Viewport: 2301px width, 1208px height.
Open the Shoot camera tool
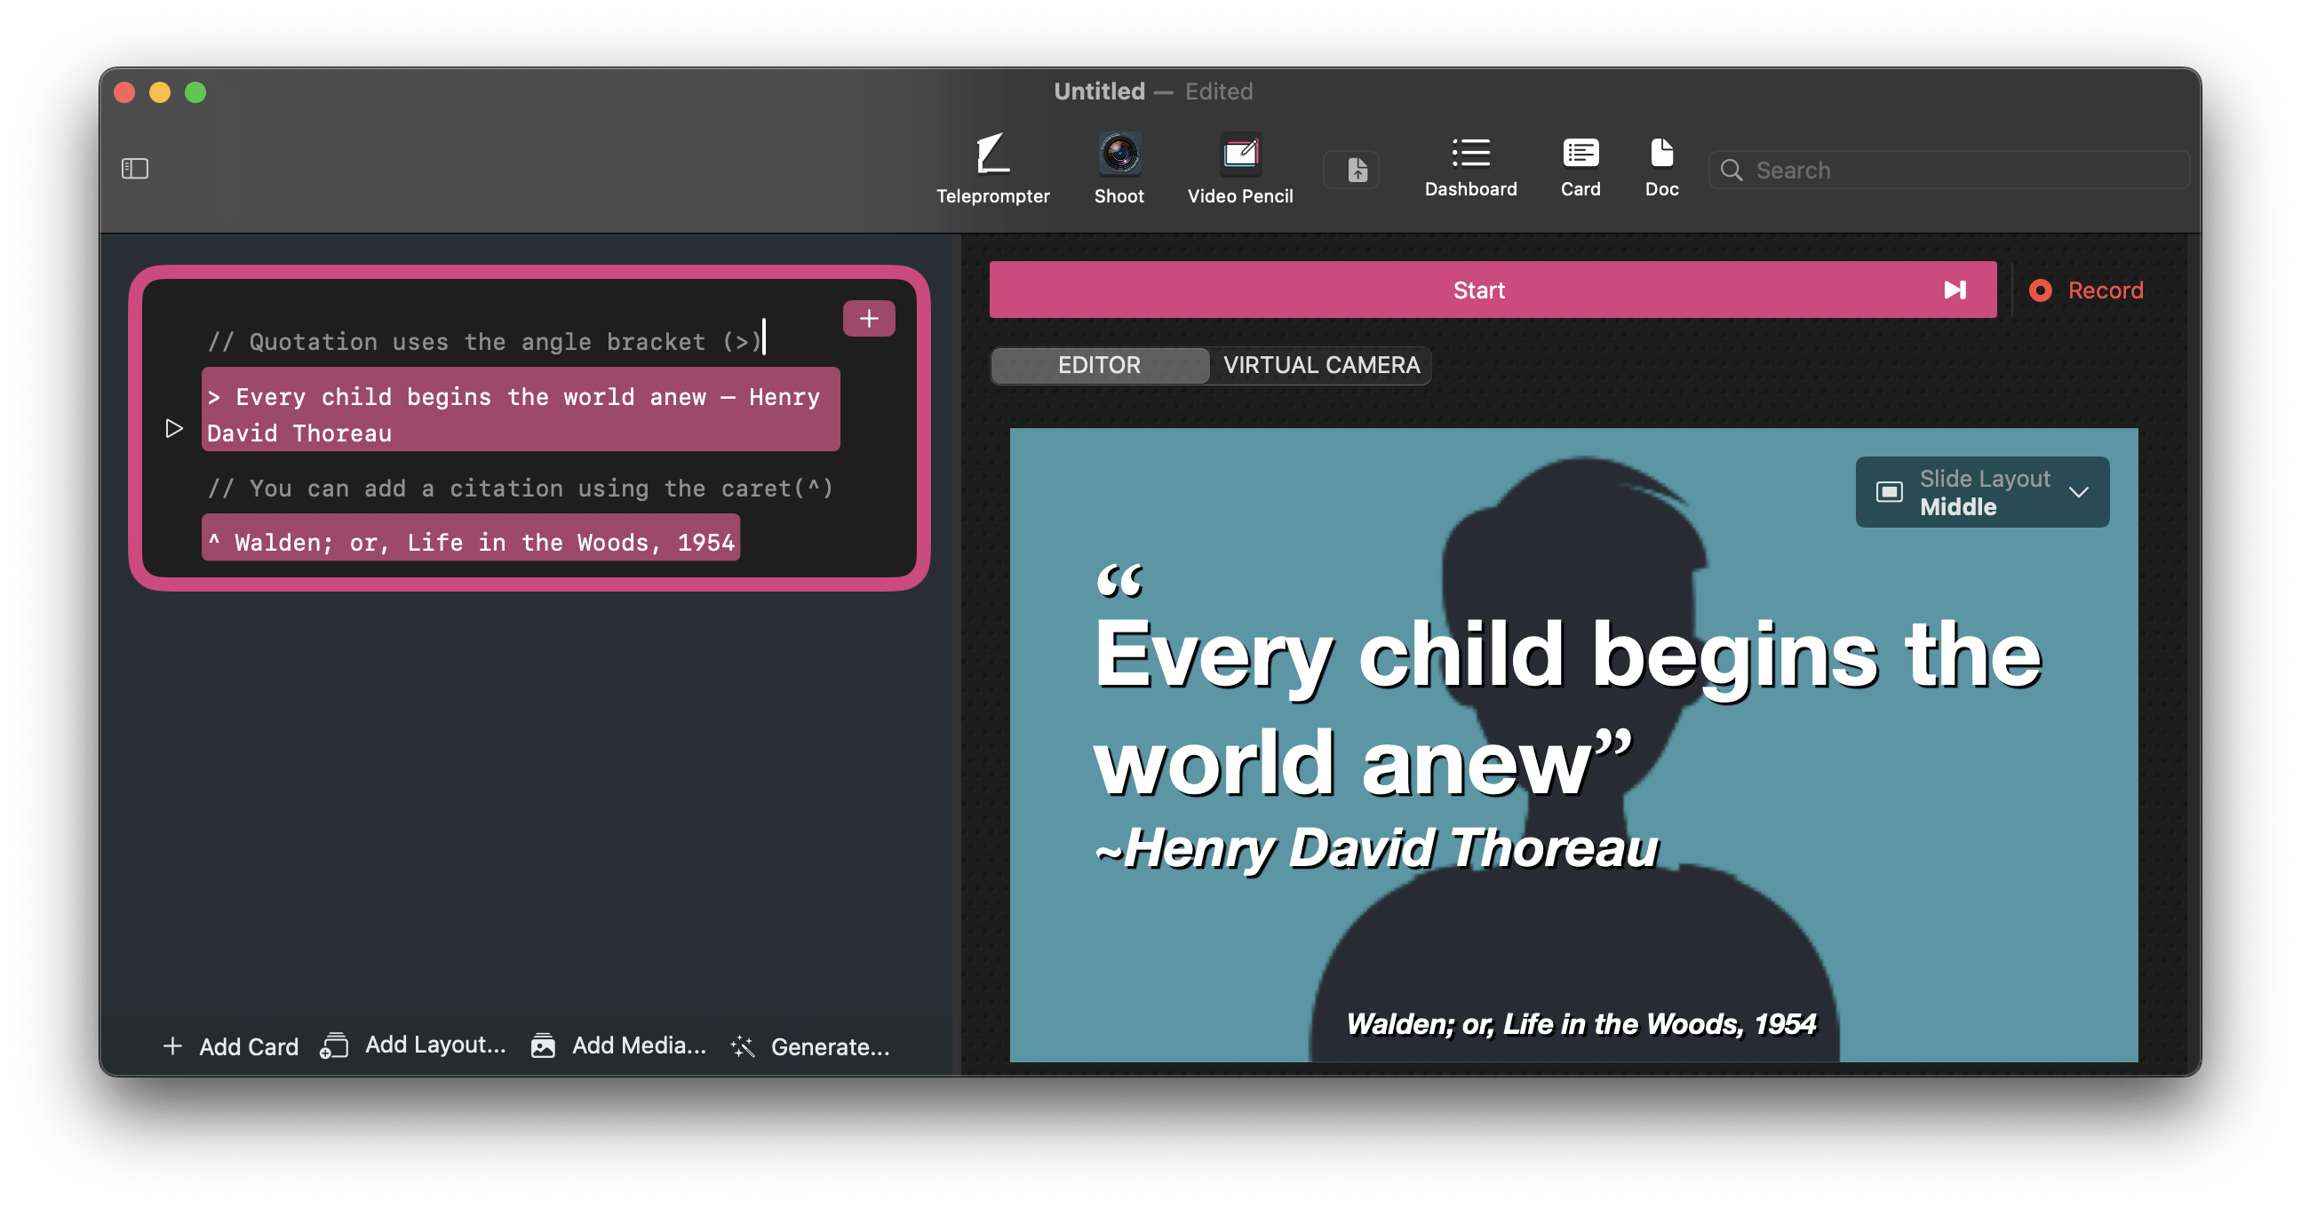coord(1119,168)
